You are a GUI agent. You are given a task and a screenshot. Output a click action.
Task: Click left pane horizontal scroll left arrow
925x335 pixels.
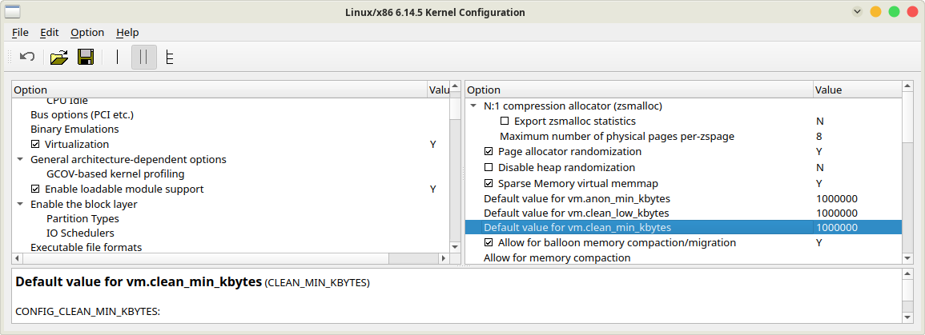[17, 258]
